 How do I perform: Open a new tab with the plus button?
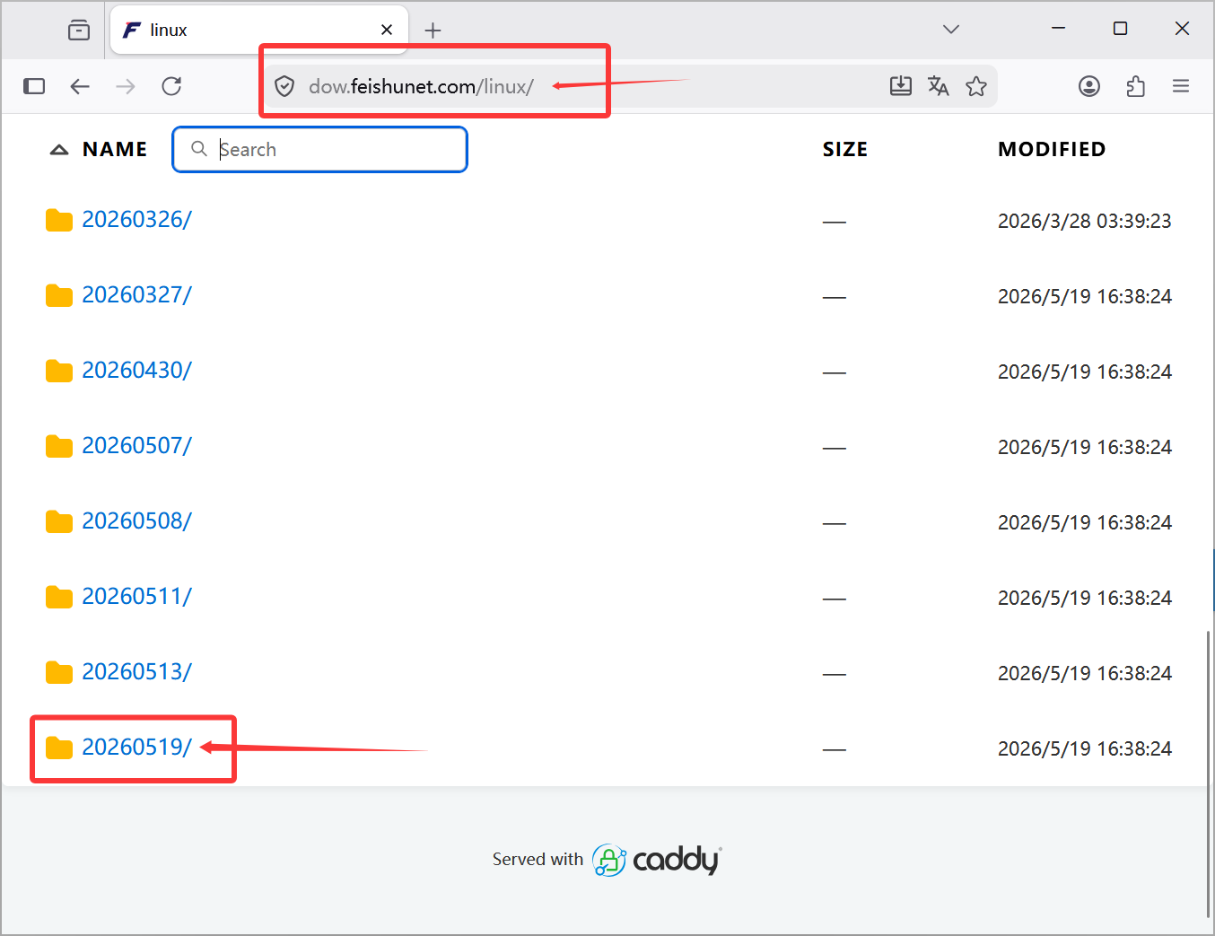433,31
